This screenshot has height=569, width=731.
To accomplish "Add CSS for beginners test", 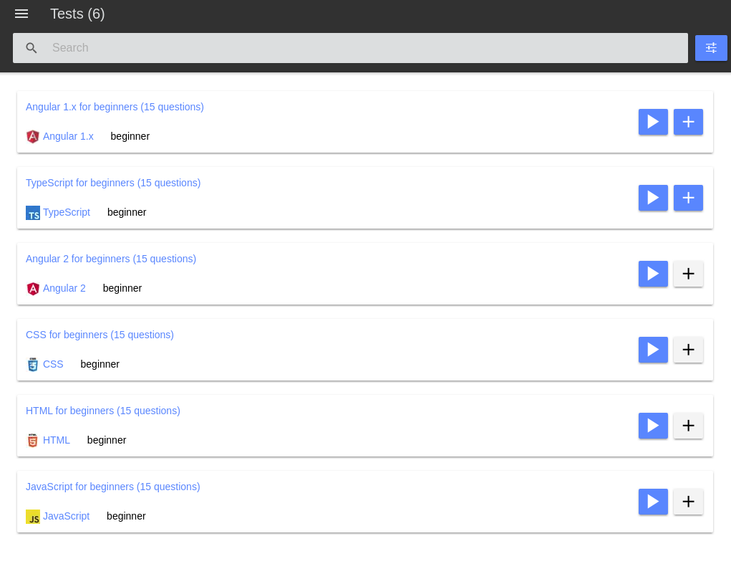I will click(x=688, y=350).
